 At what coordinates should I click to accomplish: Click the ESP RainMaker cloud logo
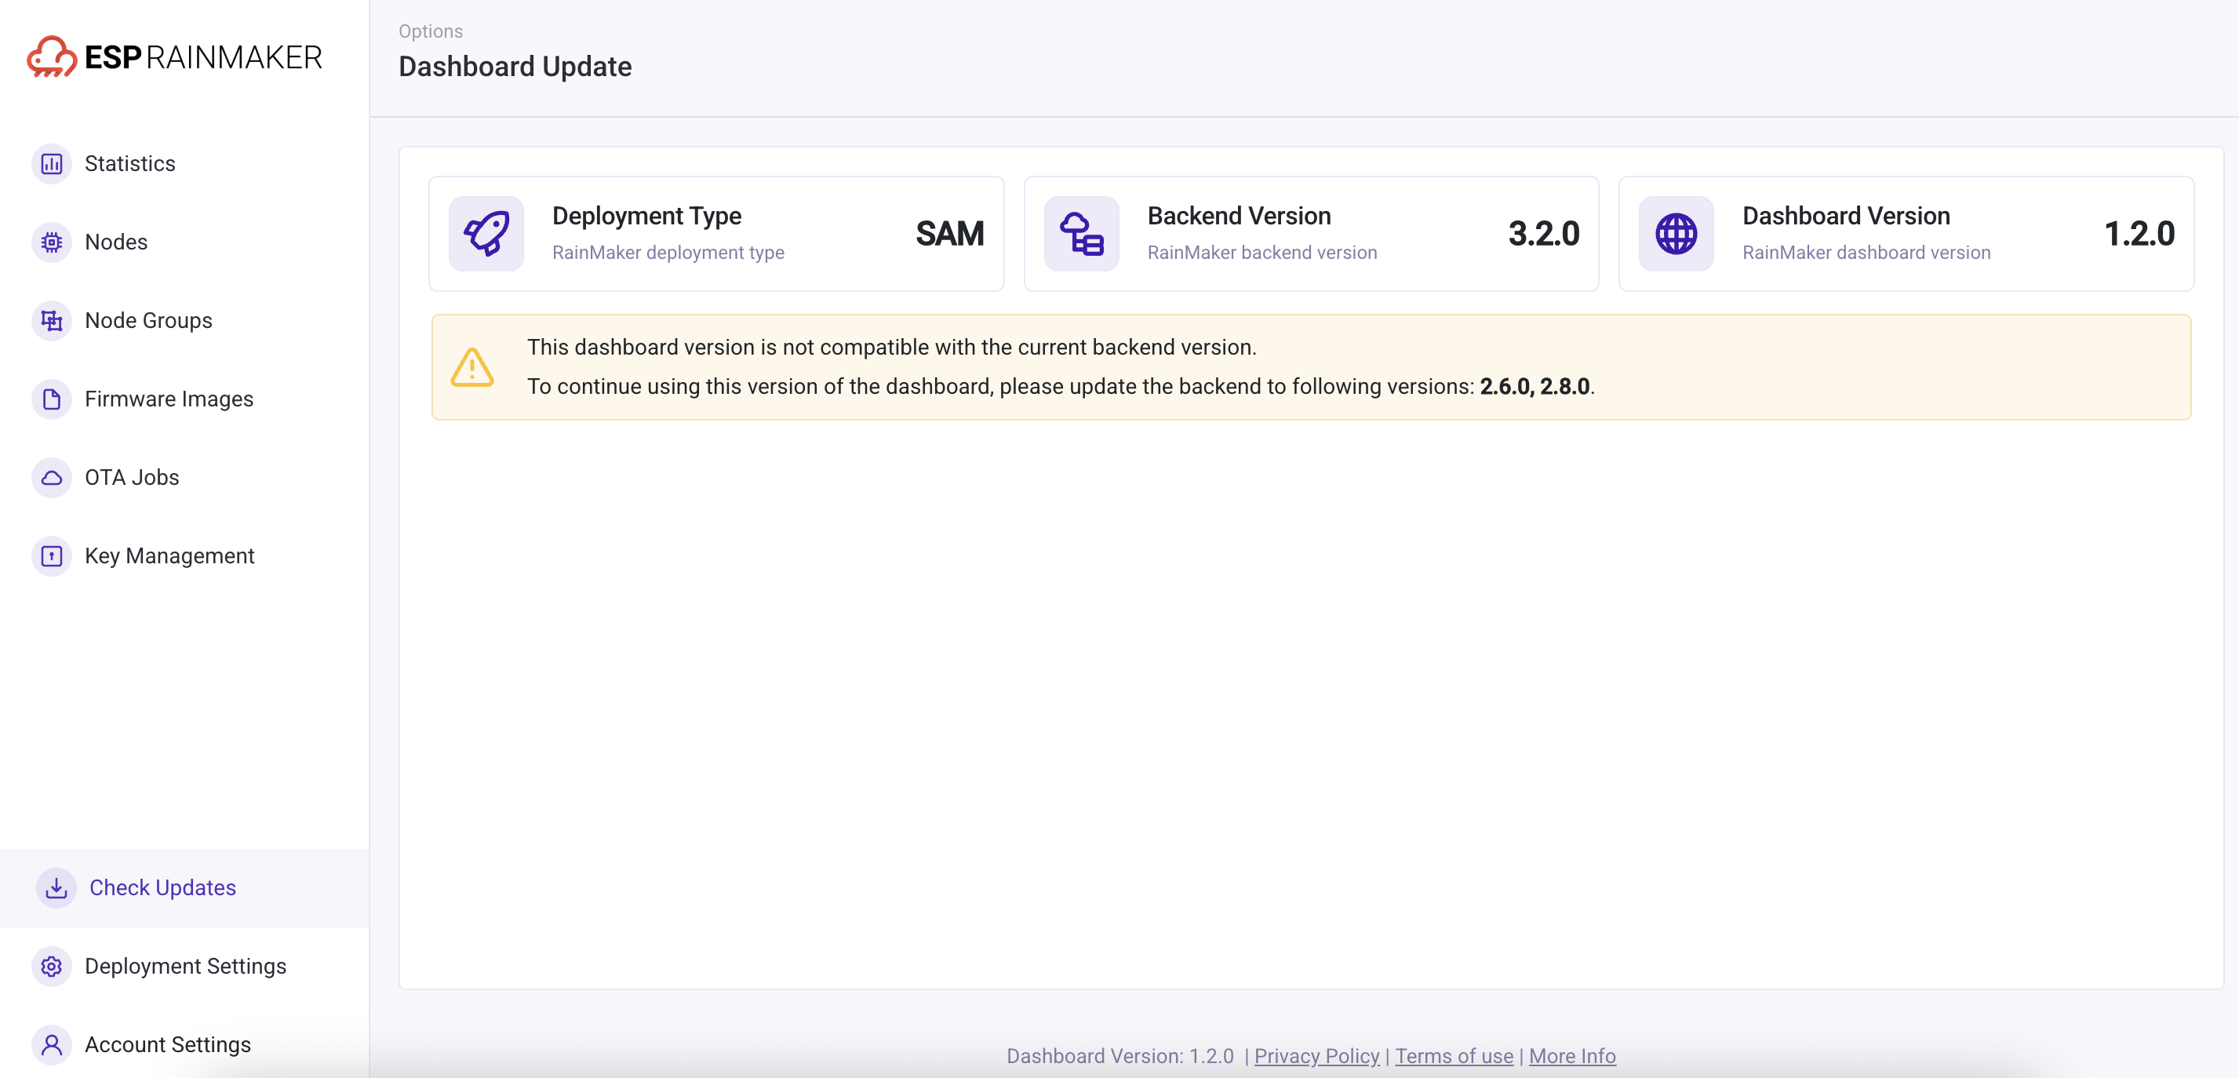pos(52,56)
